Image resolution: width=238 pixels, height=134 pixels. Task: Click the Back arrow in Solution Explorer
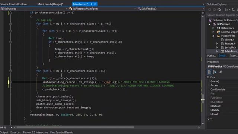pyautogui.click(x=210, y=10)
